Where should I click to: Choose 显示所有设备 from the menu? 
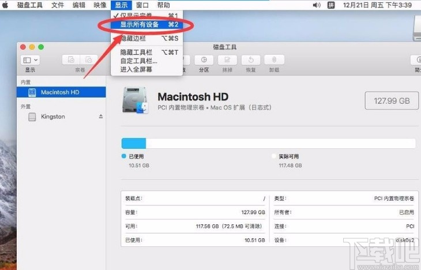(147, 25)
